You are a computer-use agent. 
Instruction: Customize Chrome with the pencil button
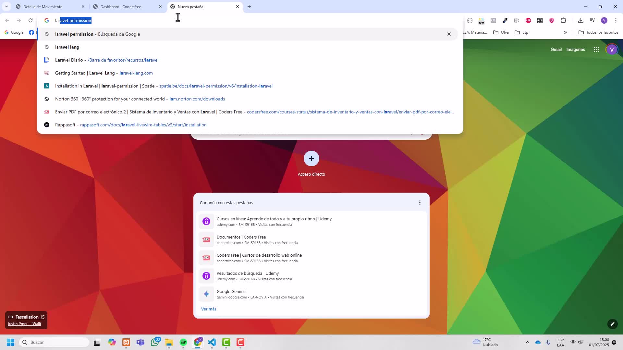pos(613,324)
